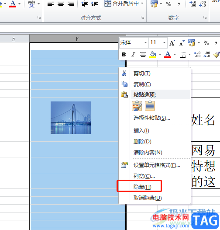Center text using ribbon align icon
The height and width of the screenshot is (230, 220).
61,3
